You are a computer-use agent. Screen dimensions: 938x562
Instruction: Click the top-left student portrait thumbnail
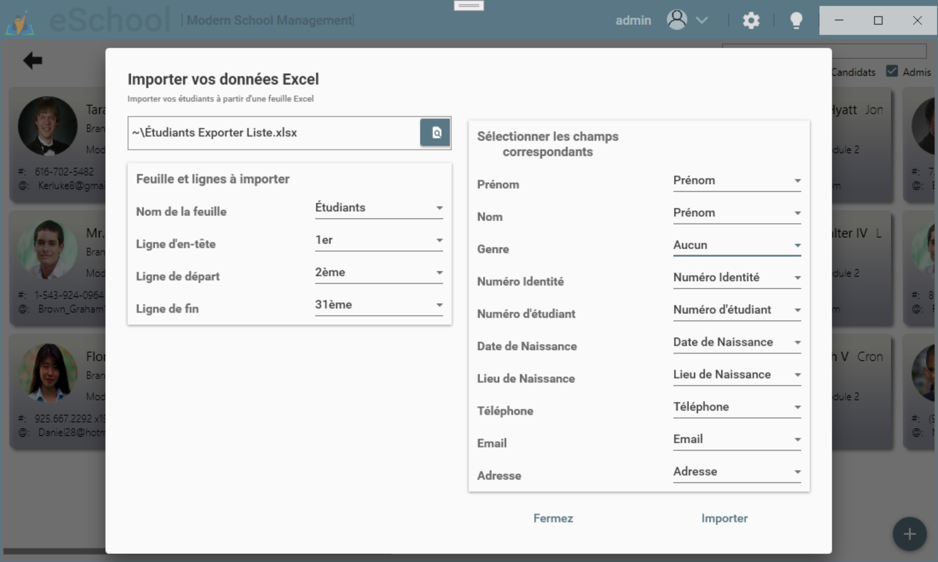[47, 126]
